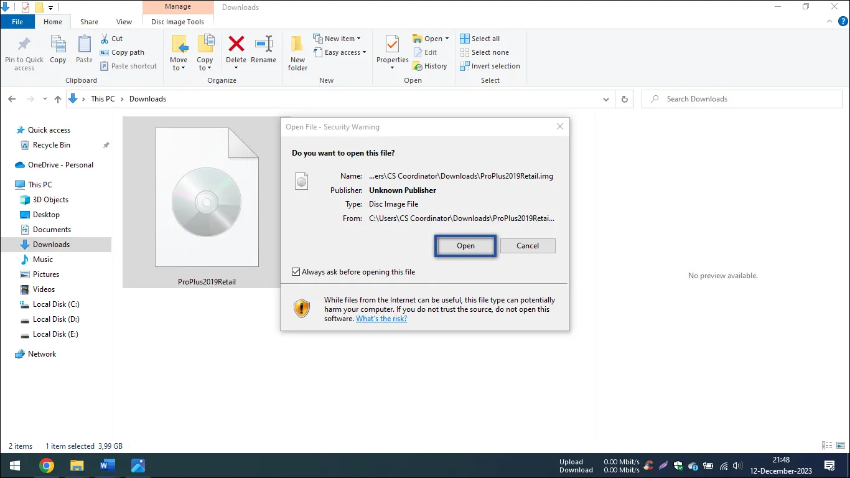The height and width of the screenshot is (478, 850).
Task: Expand the Move to dropdown
Action: click(x=179, y=67)
